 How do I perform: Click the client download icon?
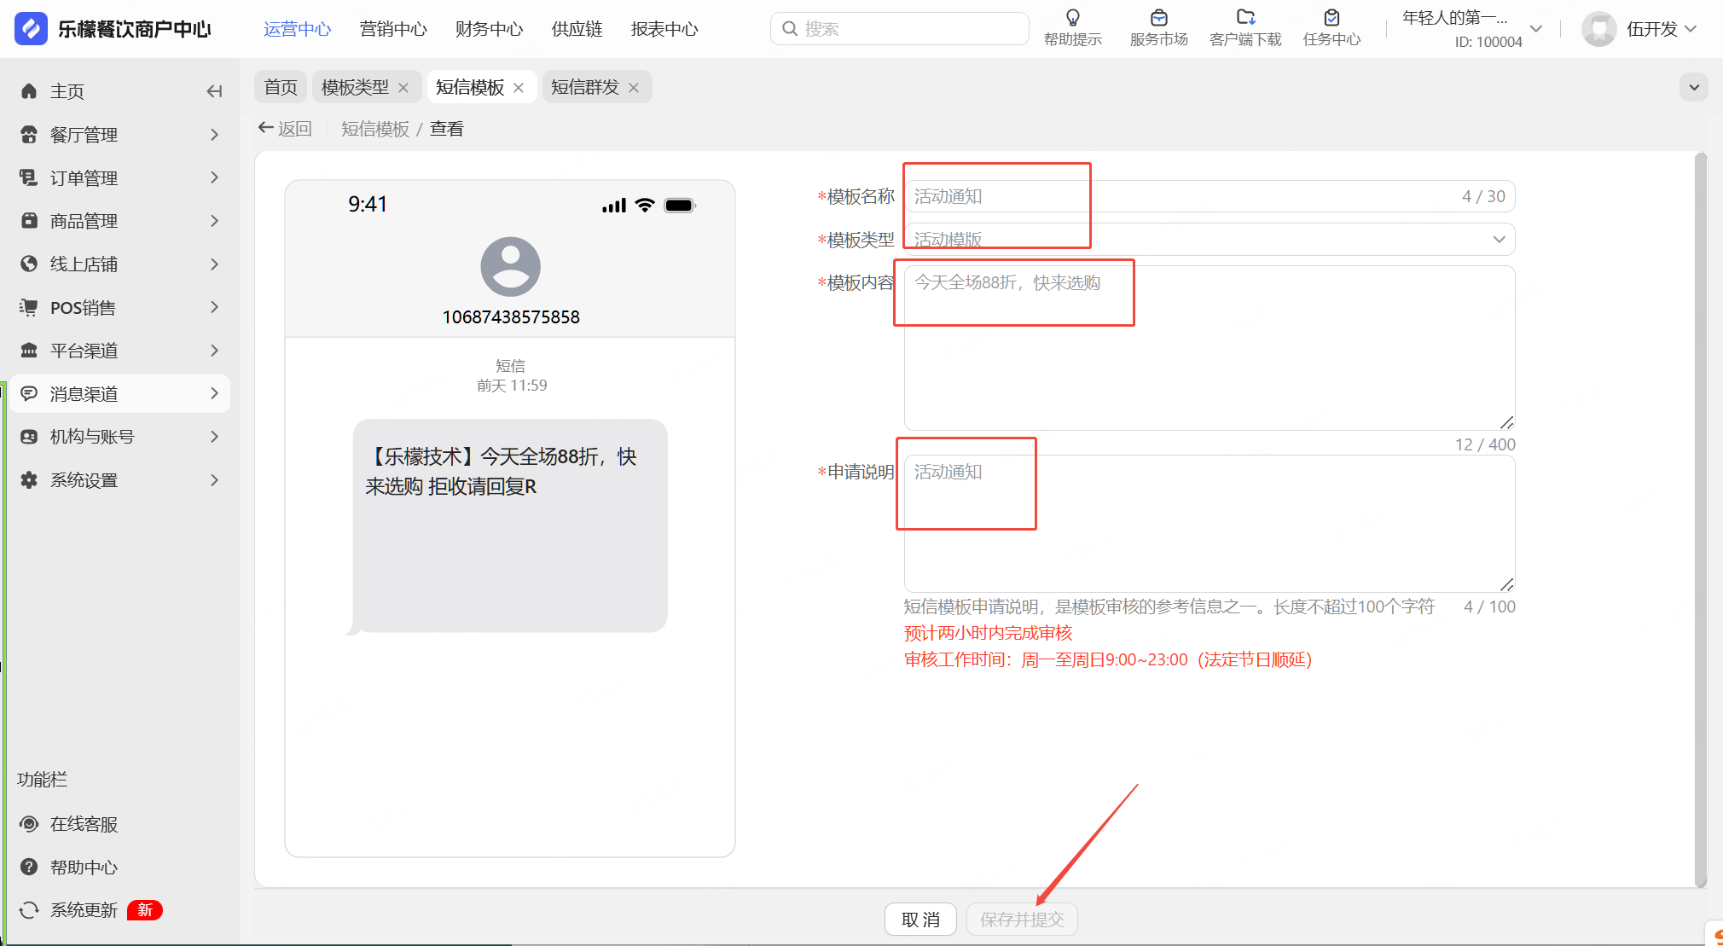[1245, 18]
